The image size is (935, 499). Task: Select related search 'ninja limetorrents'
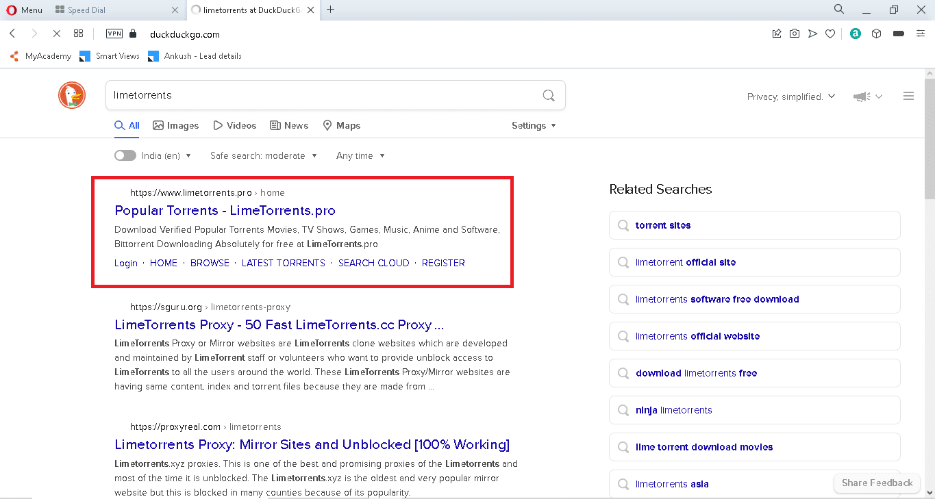tap(754, 410)
